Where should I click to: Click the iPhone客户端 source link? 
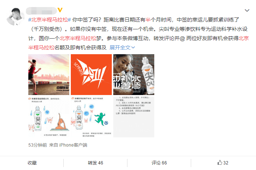click(73, 145)
